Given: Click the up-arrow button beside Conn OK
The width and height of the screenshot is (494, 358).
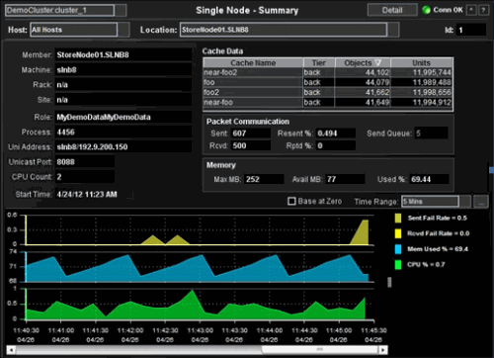Looking at the screenshot, I should tap(471, 10).
